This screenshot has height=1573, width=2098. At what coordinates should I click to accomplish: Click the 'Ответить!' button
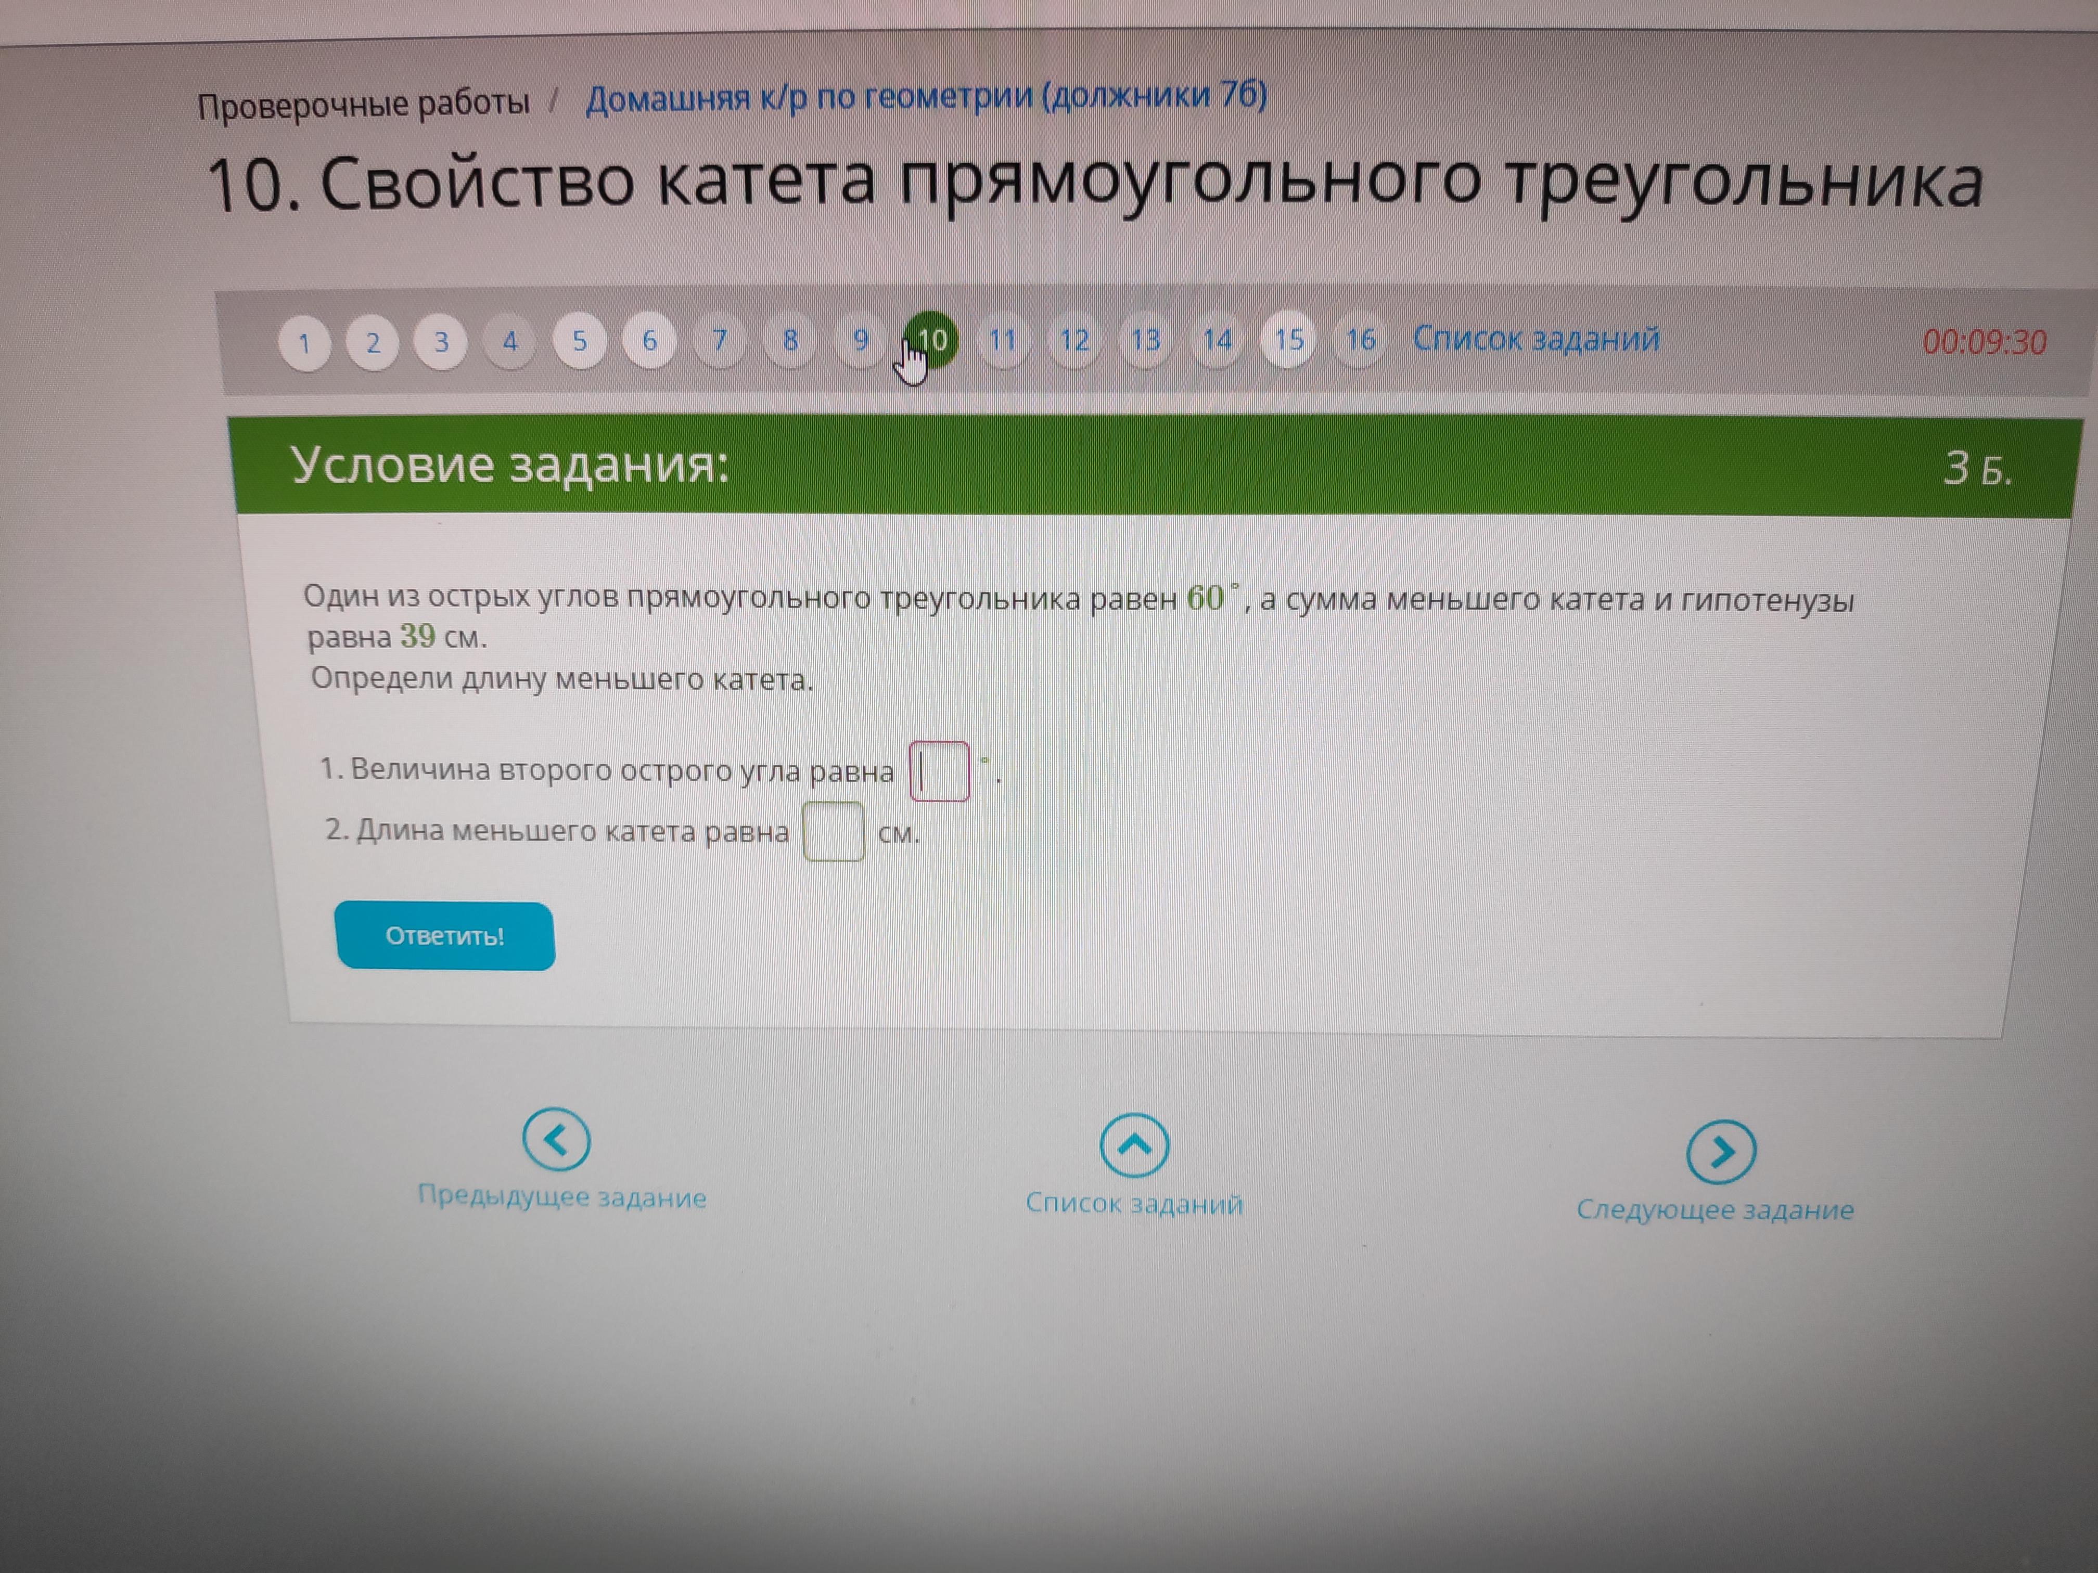pos(445,936)
